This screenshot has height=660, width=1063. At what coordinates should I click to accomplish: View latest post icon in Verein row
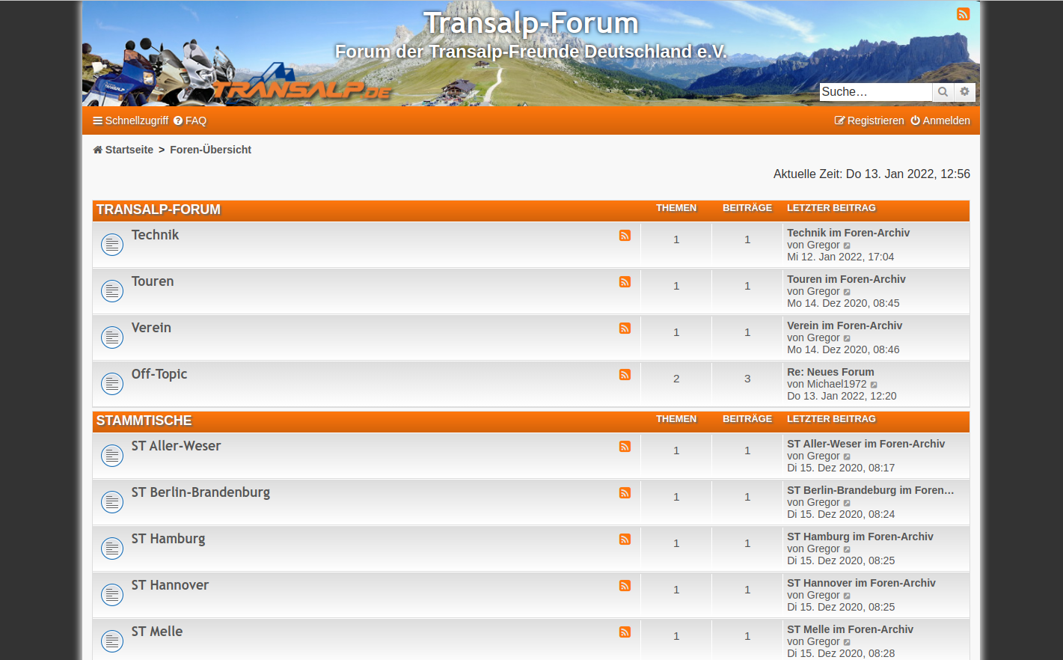pos(848,338)
